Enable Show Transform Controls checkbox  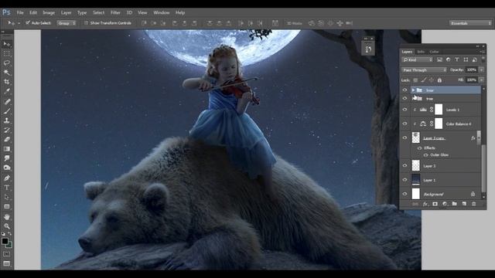86,22
